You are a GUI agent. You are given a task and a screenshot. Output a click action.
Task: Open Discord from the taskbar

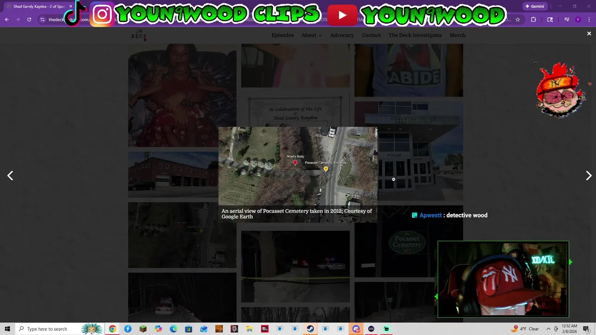[356, 329]
